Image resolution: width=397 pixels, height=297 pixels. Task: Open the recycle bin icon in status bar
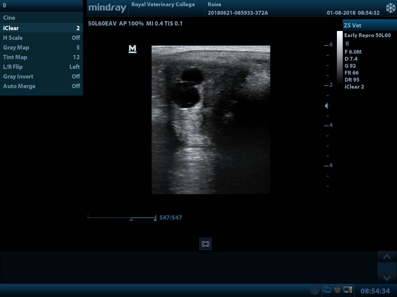(337, 290)
